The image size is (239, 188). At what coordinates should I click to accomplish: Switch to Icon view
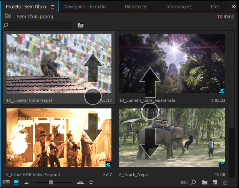click(16, 182)
